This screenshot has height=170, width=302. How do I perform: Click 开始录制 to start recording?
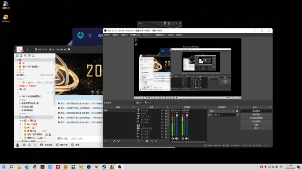pyautogui.click(x=256, y=114)
